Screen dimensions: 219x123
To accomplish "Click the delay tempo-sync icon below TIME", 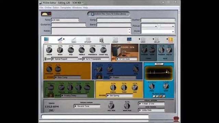I will pyautogui.click(x=51, y=95).
